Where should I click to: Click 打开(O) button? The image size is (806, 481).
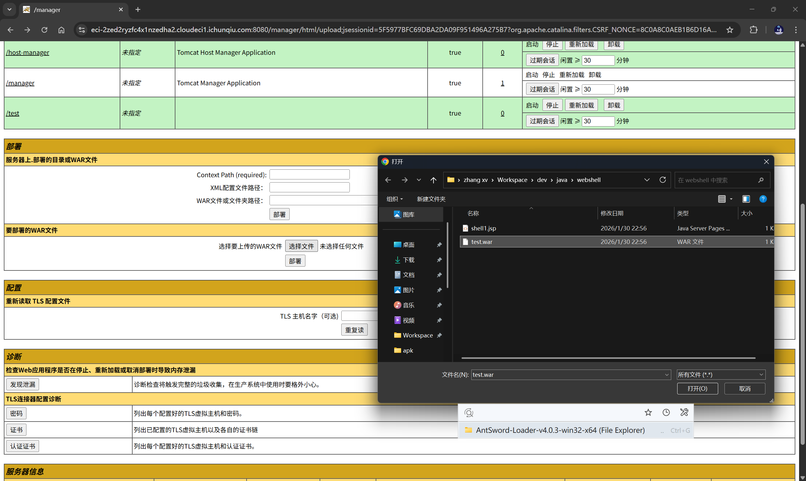(697, 388)
